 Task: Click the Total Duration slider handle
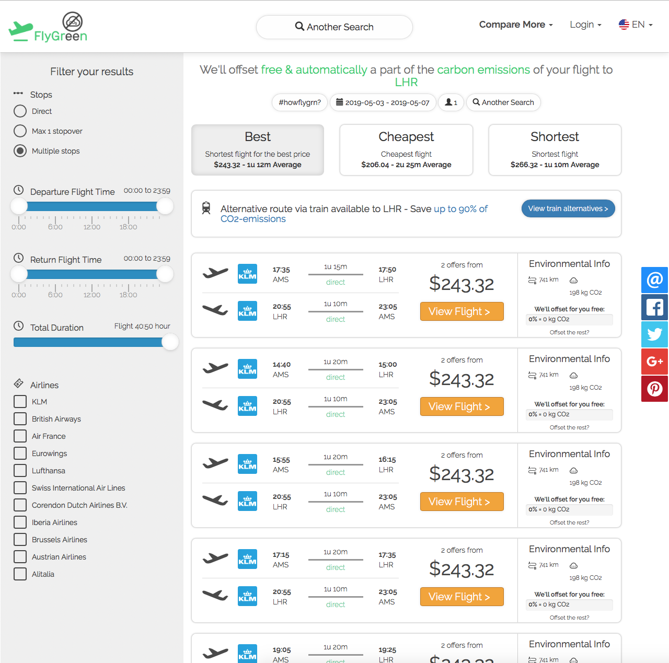170,342
